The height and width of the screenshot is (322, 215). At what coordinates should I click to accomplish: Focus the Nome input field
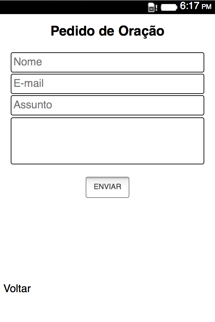point(107,62)
